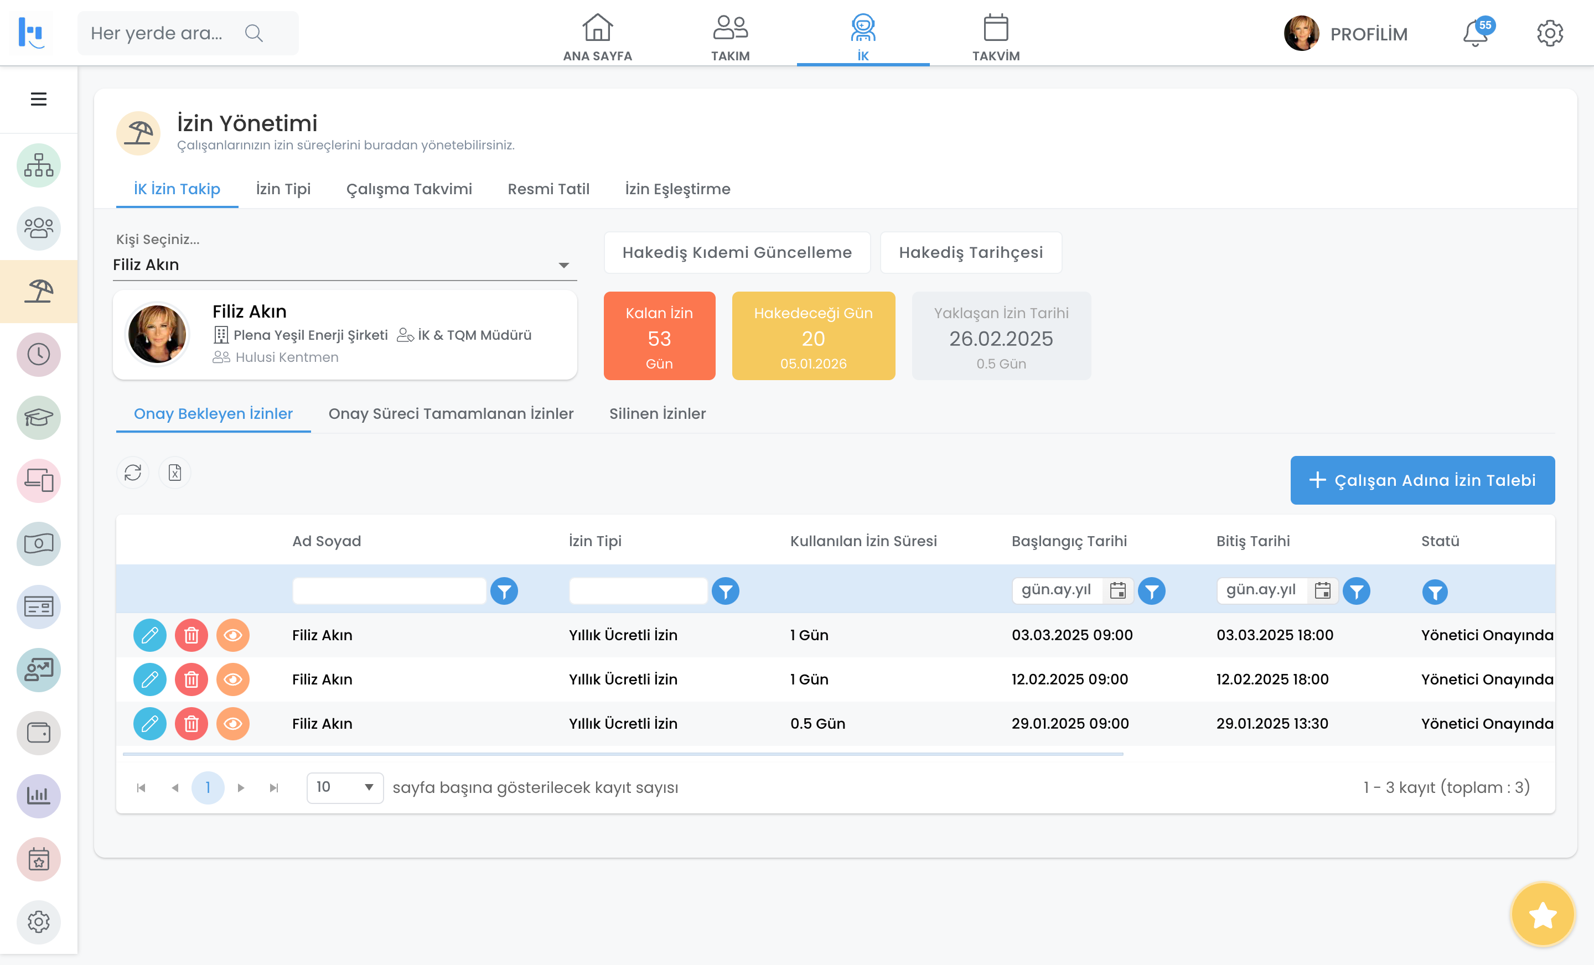Click the yellow star favorites button

(1542, 915)
